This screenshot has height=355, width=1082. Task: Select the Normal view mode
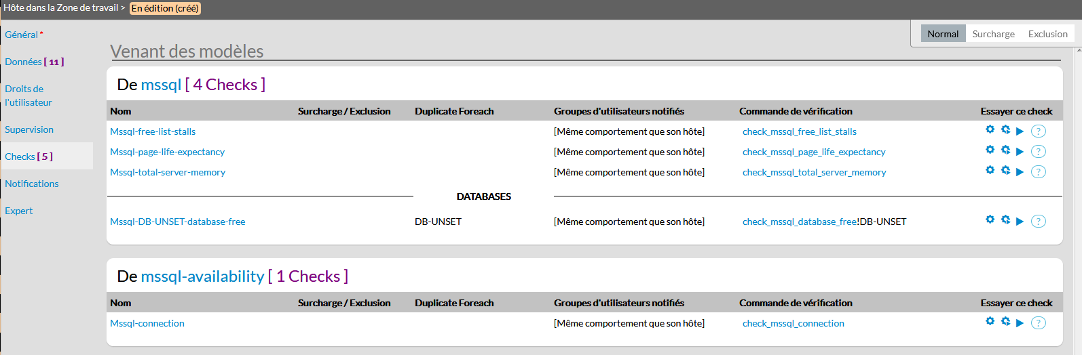(x=943, y=34)
